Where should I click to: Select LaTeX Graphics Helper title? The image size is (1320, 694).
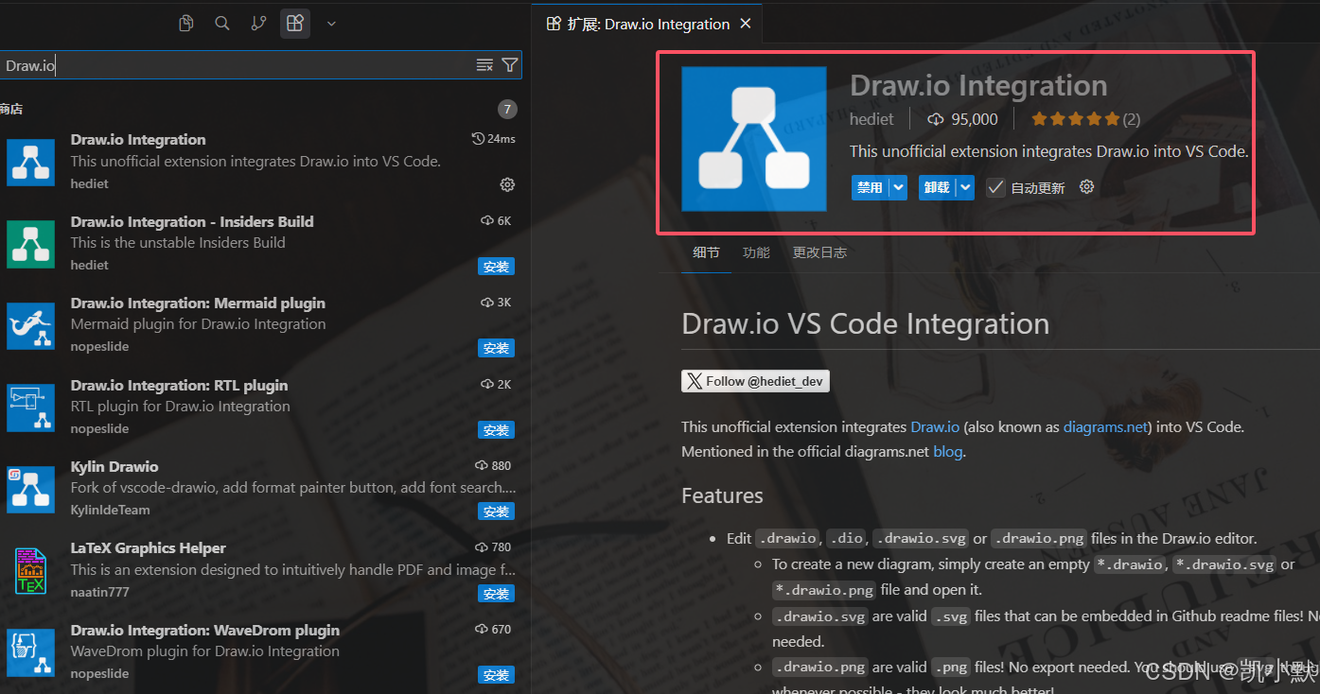click(x=149, y=547)
